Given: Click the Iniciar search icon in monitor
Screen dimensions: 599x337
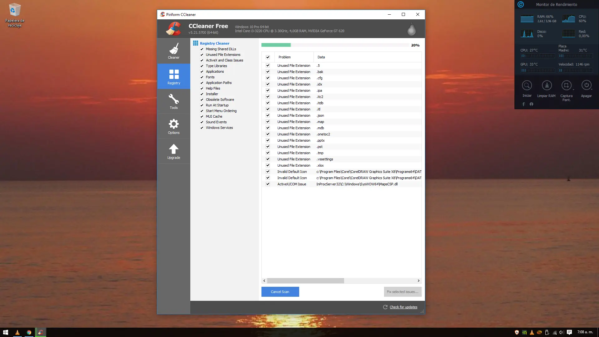Looking at the screenshot, I should click(x=527, y=85).
